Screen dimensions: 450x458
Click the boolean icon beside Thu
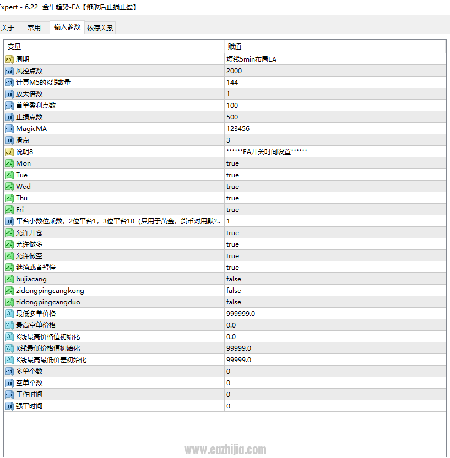click(x=9, y=198)
